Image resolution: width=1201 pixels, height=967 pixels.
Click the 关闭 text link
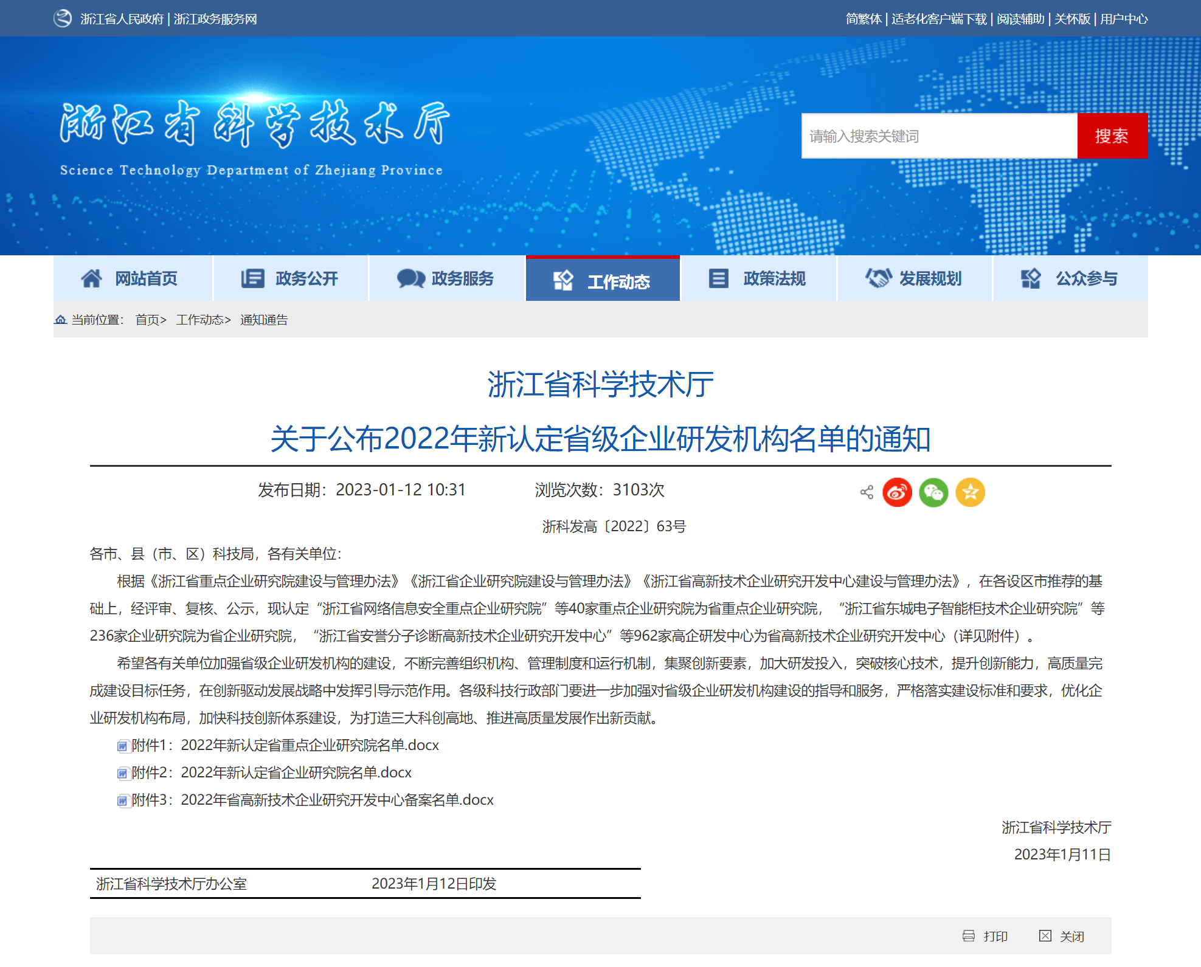[x=1072, y=937]
